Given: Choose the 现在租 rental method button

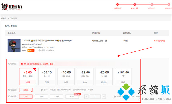Looking at the screenshot, I should click(26, 90).
